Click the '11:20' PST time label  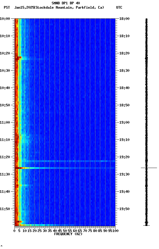click(x=5, y=157)
